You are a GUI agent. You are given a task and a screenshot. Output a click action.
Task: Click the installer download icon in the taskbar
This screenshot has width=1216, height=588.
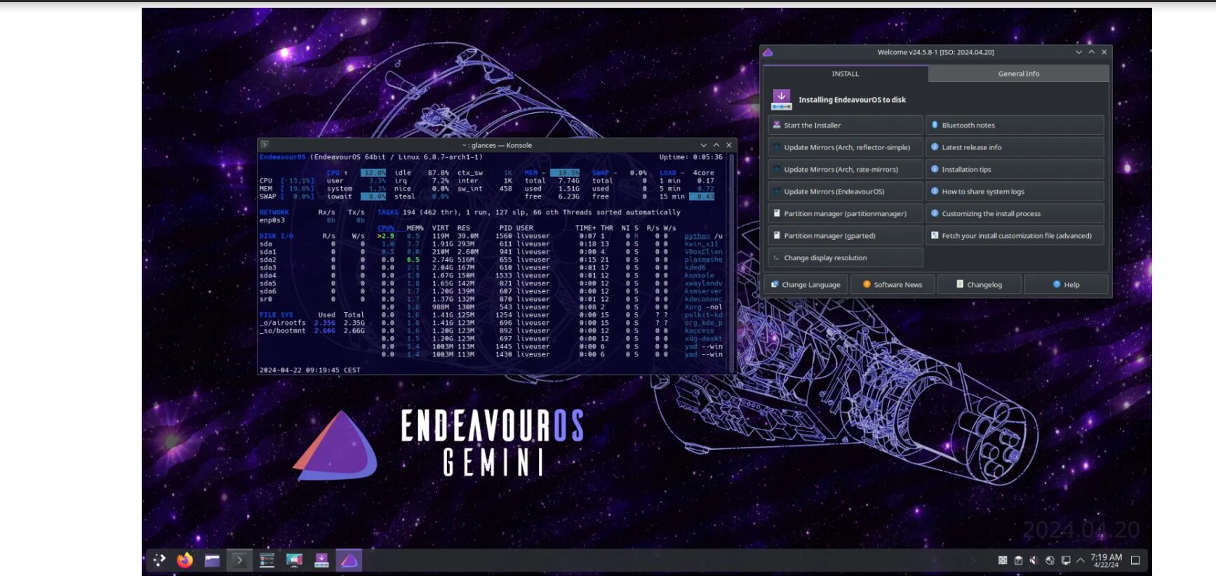pos(321,560)
